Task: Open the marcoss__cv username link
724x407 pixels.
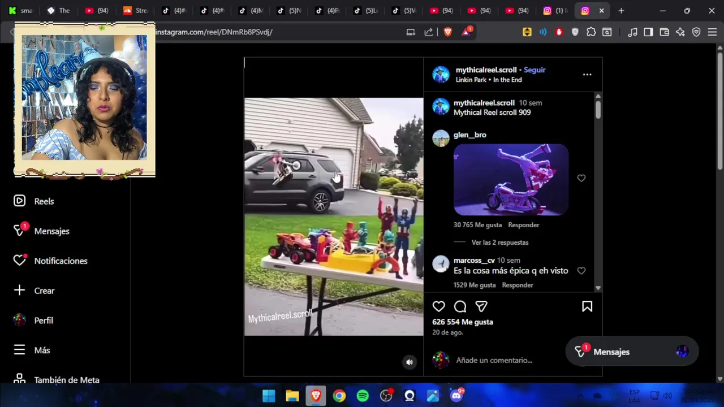Action: (474, 261)
